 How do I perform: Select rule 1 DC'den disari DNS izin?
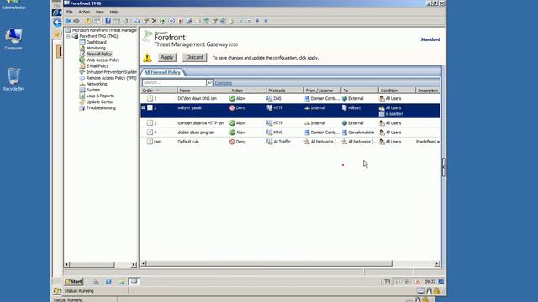click(x=290, y=98)
